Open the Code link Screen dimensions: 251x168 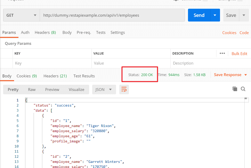coord(244,33)
